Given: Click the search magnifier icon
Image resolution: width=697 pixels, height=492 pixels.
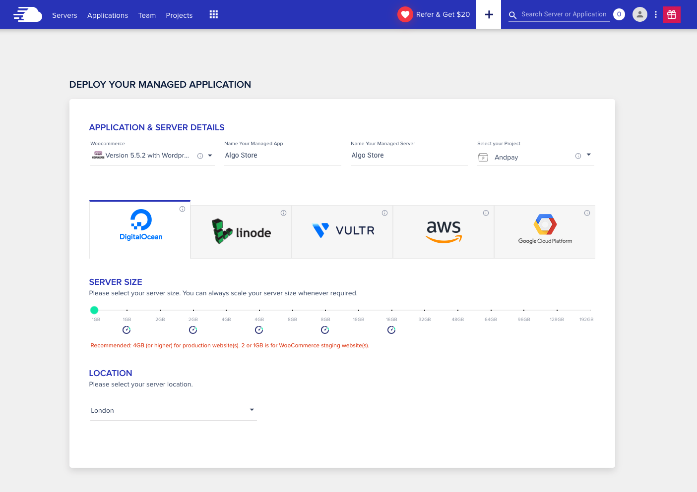Looking at the screenshot, I should click(512, 15).
